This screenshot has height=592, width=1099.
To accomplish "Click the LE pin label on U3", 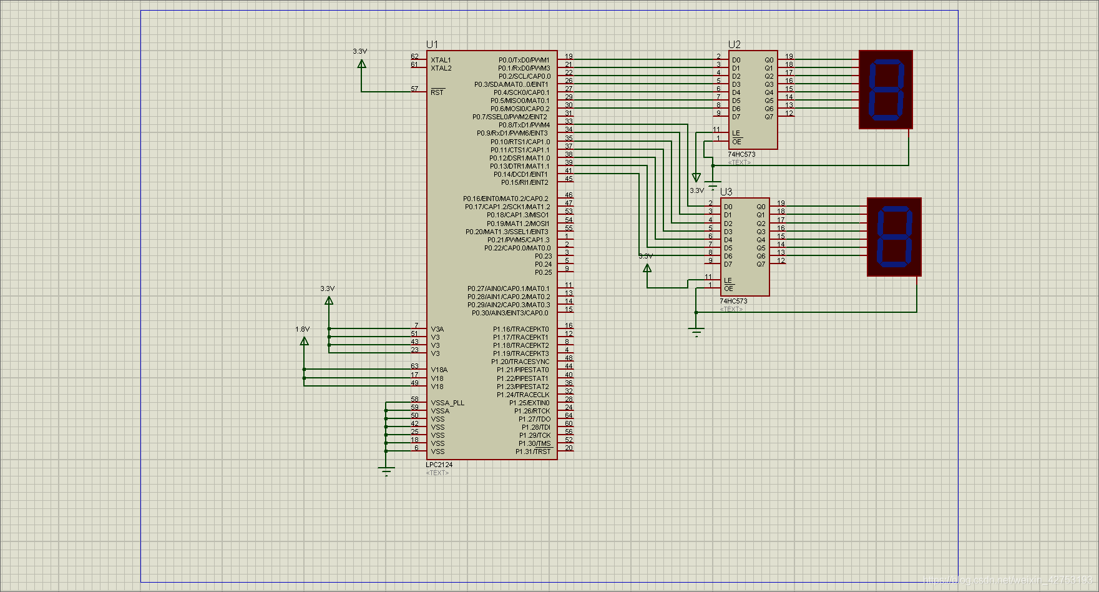I will pos(728,280).
